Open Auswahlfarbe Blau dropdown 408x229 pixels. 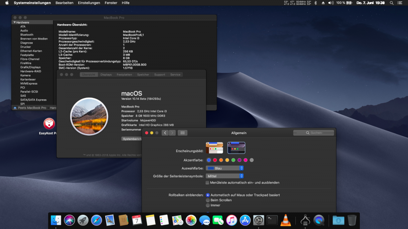(x=224, y=168)
